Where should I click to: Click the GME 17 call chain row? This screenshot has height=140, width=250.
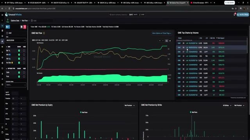(x=211, y=52)
